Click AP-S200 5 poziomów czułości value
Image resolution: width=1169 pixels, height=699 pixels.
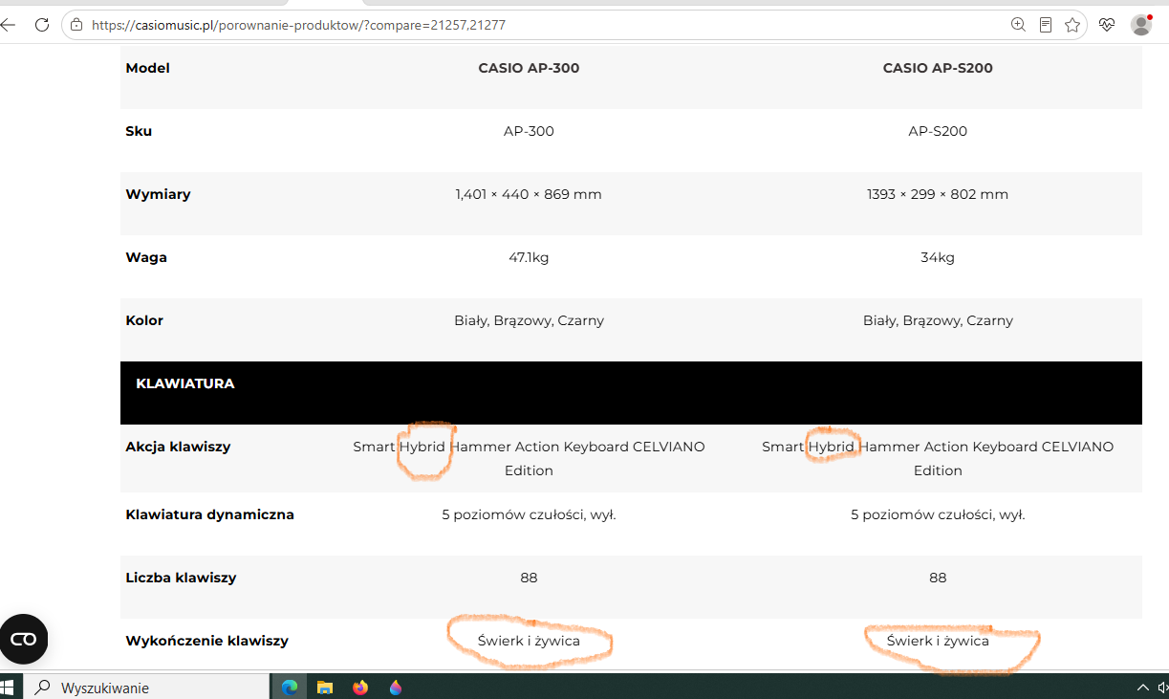(938, 514)
